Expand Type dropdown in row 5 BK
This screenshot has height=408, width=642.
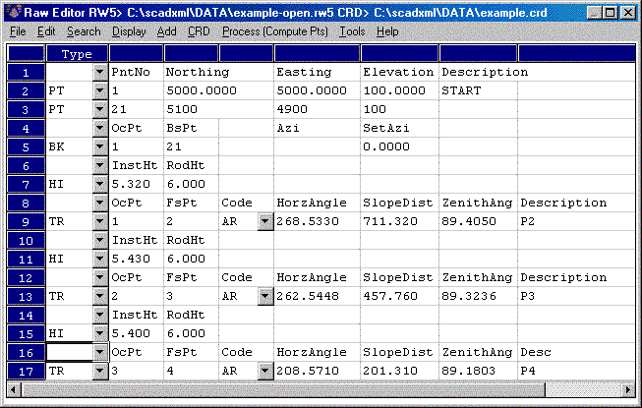[x=100, y=146]
